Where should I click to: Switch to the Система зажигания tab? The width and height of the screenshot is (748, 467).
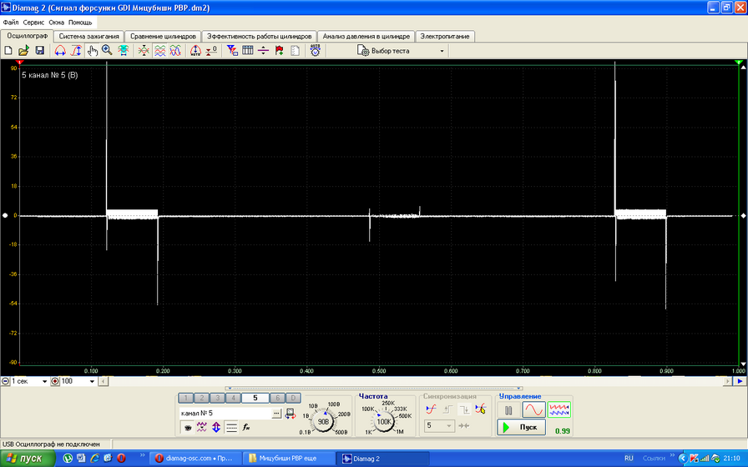click(88, 36)
